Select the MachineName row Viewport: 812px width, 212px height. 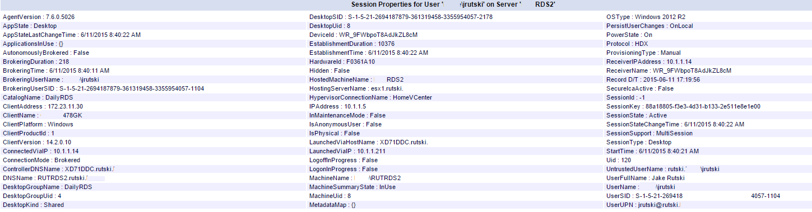tap(356, 178)
